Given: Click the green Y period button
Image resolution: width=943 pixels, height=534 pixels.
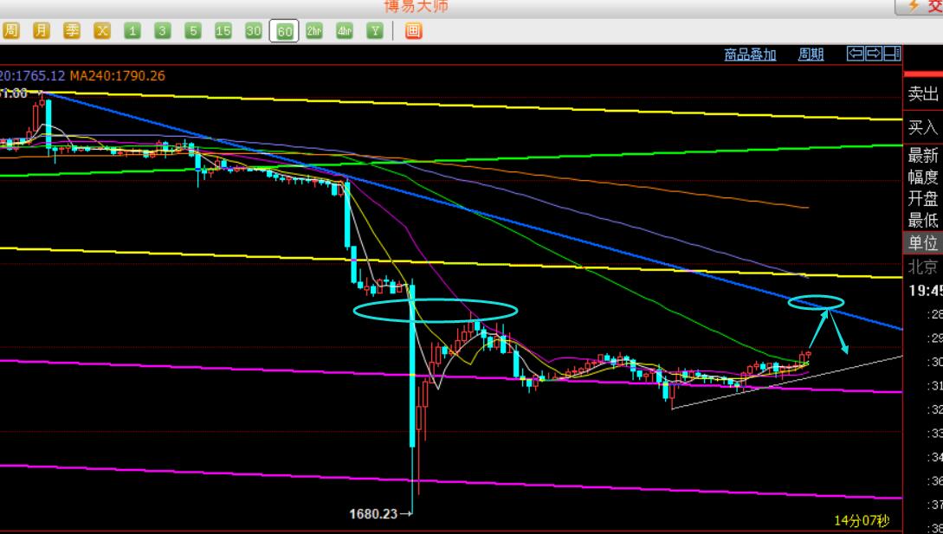Looking at the screenshot, I should 375,30.
